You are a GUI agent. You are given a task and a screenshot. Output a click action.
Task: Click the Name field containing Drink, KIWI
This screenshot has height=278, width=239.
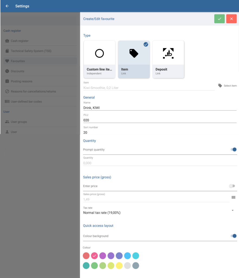160,108
